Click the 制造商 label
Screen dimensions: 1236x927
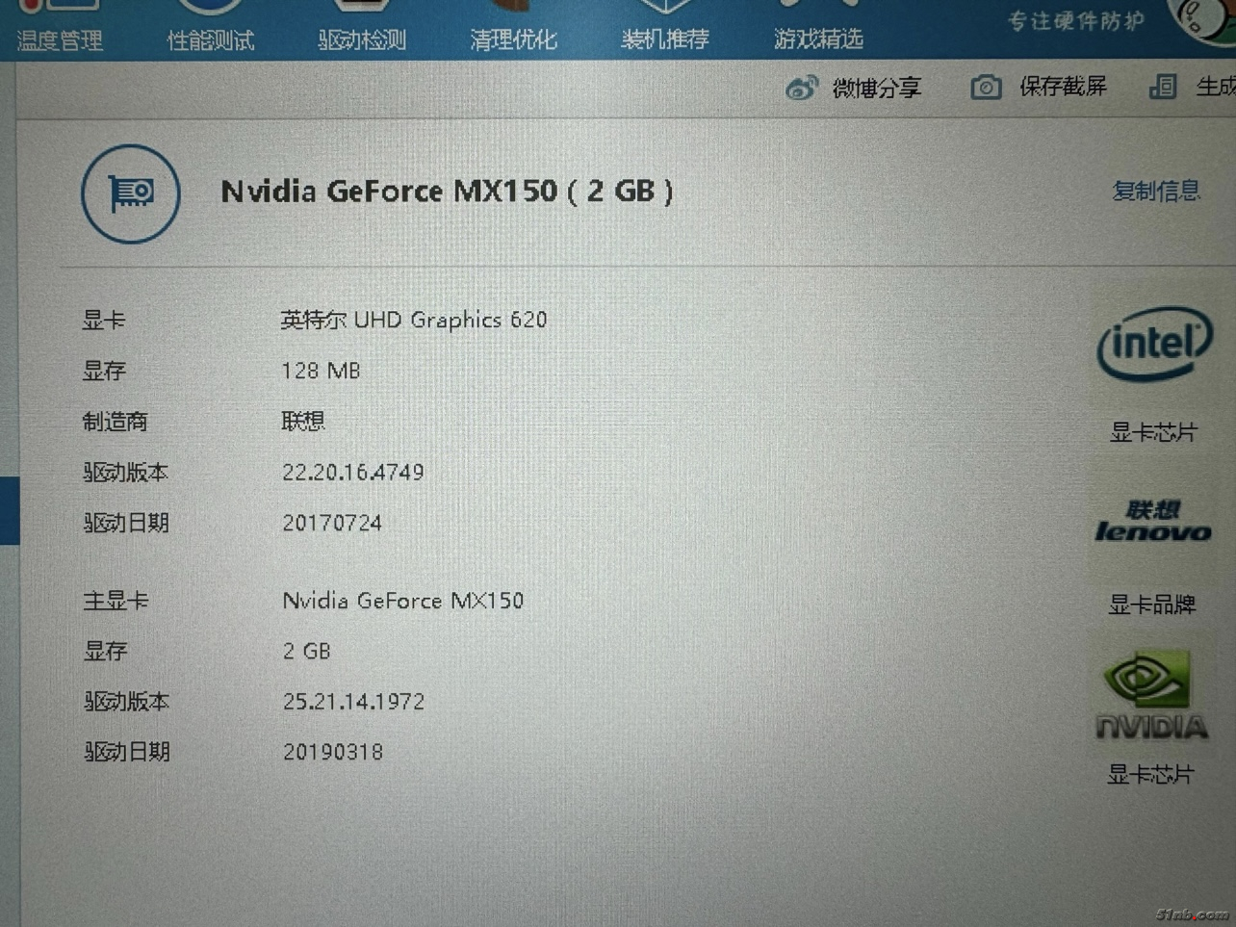(116, 422)
